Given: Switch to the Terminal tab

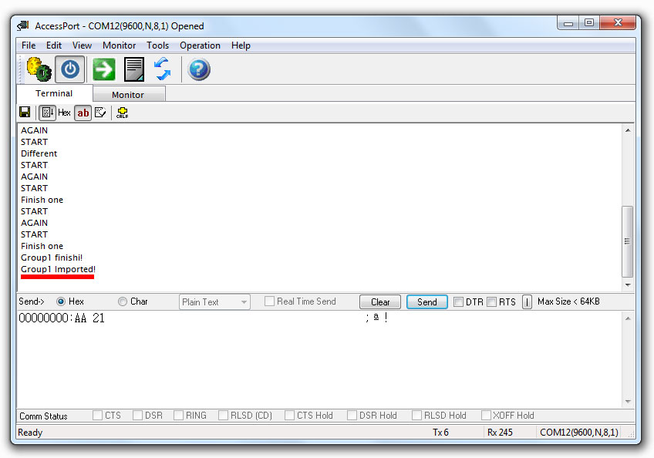Looking at the screenshot, I should (x=54, y=93).
